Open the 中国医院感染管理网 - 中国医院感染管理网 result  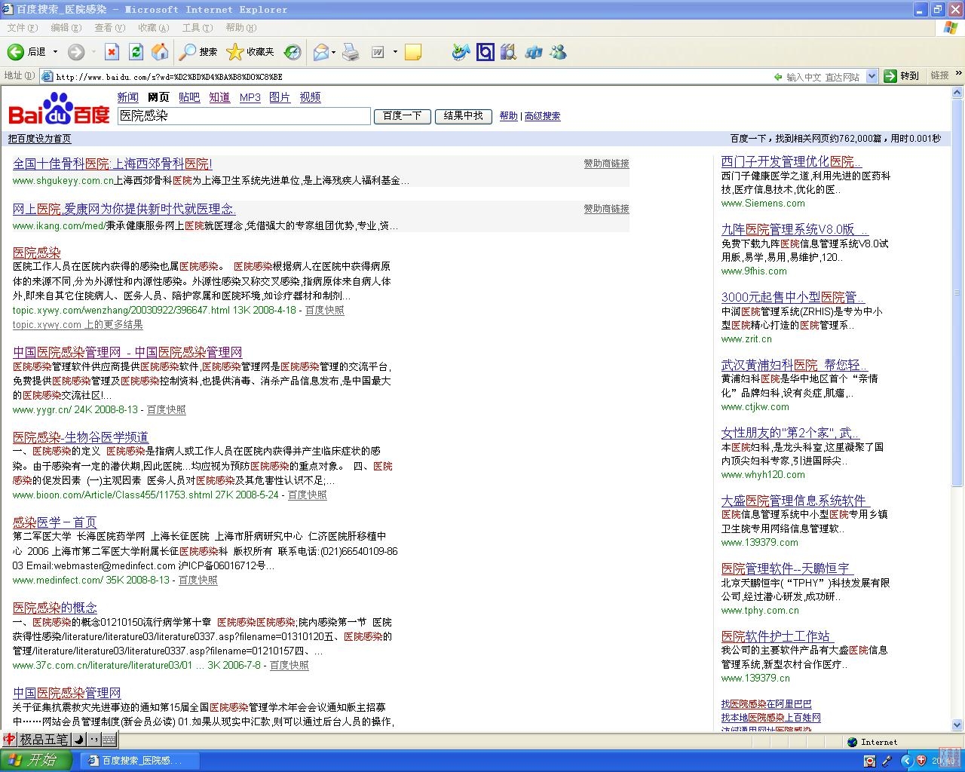pos(127,352)
